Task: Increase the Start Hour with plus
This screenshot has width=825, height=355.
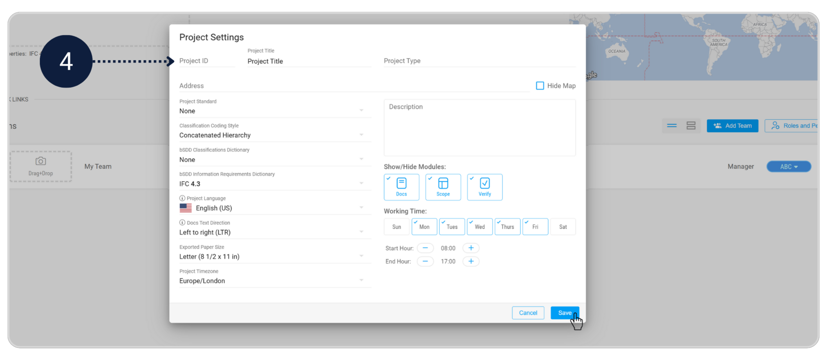Action: tap(471, 248)
